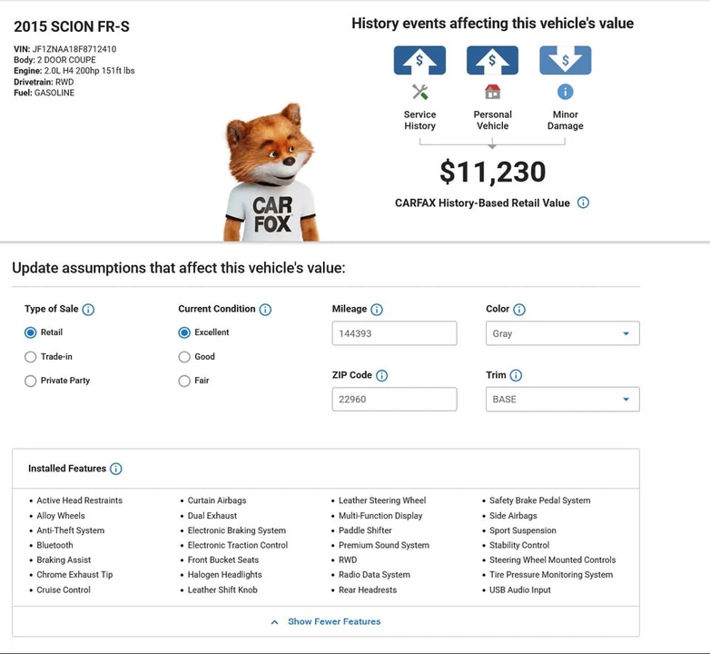The width and height of the screenshot is (710, 654).
Task: Click the VIN JF1ZNAA18F8712410 text
Action: click(x=64, y=49)
